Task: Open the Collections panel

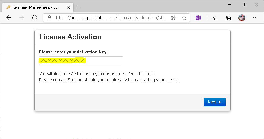Action: (x=228, y=18)
